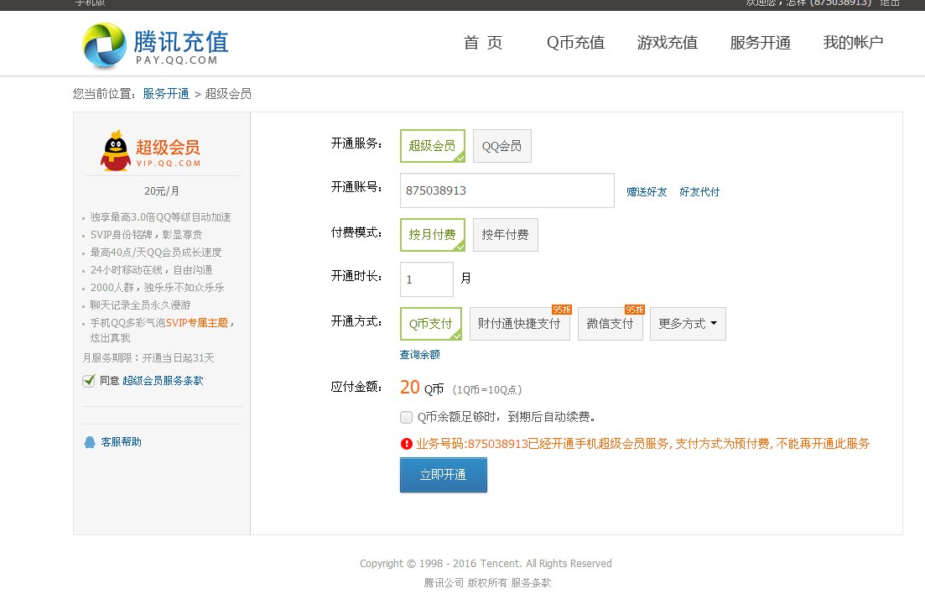Go to 我的帐户 in the navigation
The height and width of the screenshot is (594, 925).
852,43
